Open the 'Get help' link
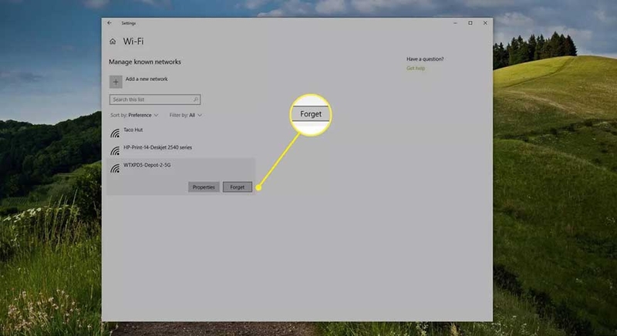The height and width of the screenshot is (336, 617). click(x=416, y=68)
